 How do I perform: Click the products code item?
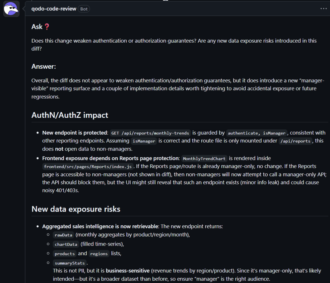coord(65,254)
